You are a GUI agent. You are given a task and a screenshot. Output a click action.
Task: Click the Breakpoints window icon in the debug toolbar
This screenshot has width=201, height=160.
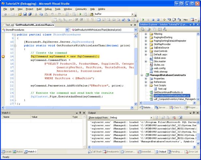tap(193, 20)
